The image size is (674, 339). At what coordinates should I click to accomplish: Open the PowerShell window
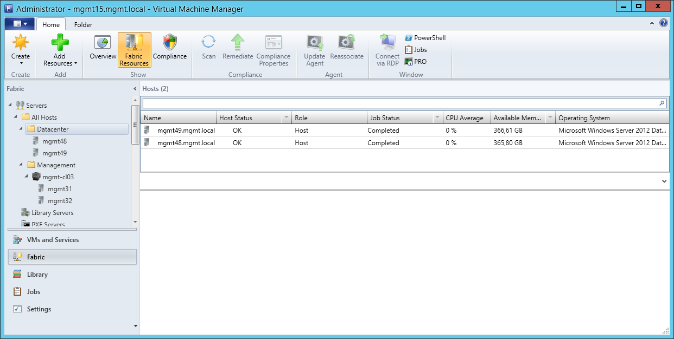(425, 38)
